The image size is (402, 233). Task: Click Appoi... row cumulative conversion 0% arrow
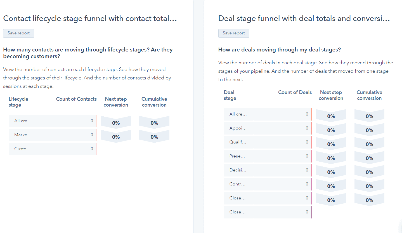(x=369, y=130)
